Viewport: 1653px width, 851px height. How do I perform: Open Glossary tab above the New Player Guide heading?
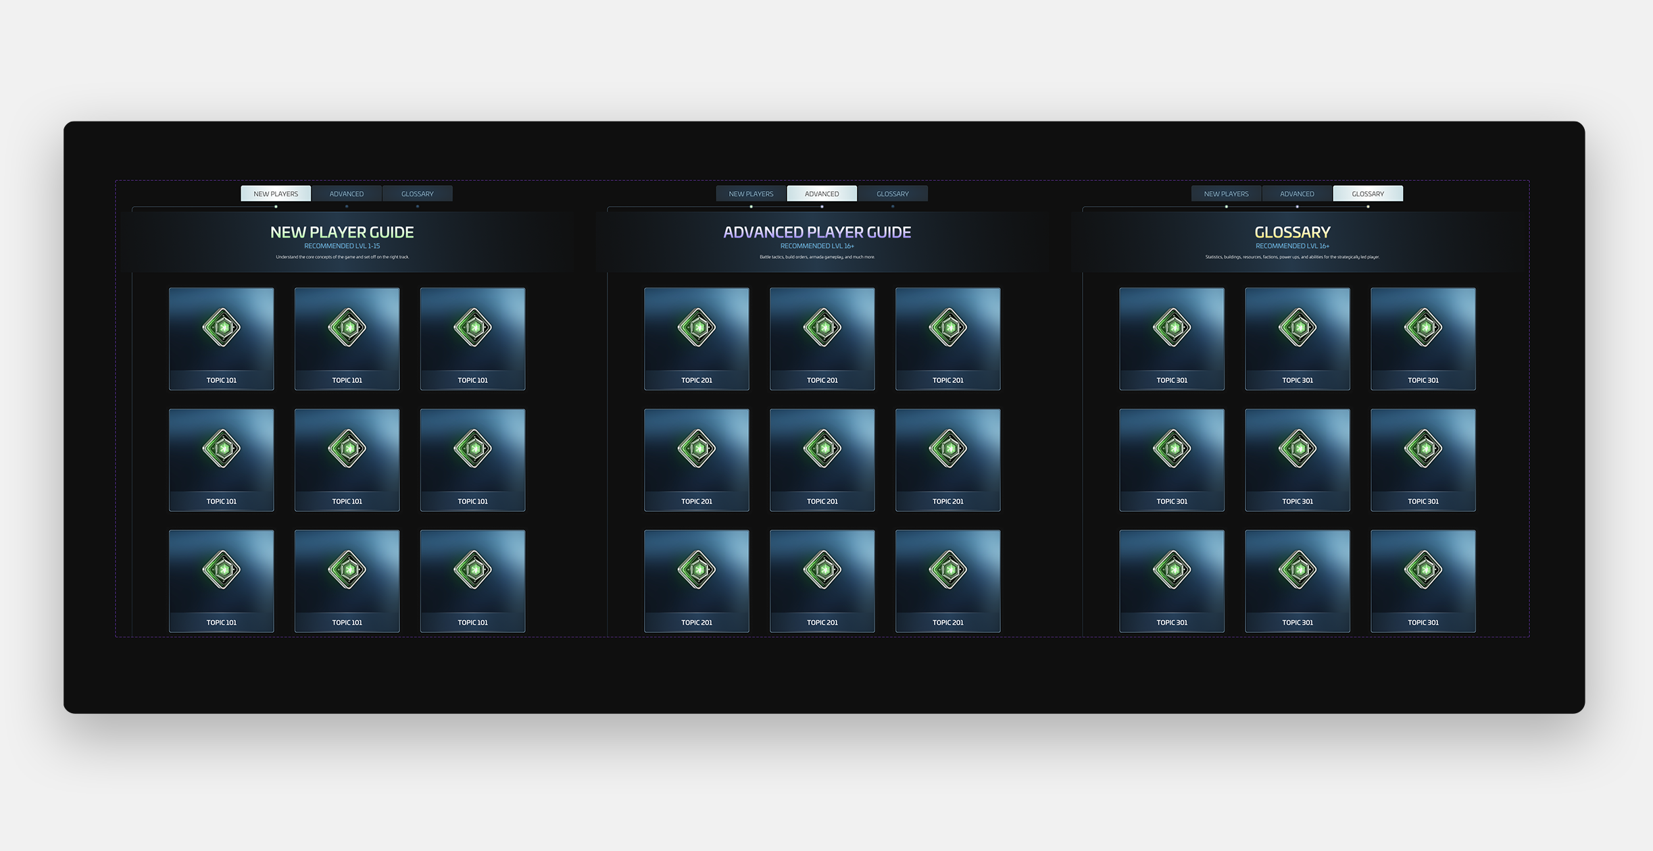coord(417,194)
